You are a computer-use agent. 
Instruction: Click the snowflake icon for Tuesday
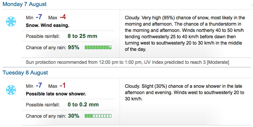coord(11,90)
